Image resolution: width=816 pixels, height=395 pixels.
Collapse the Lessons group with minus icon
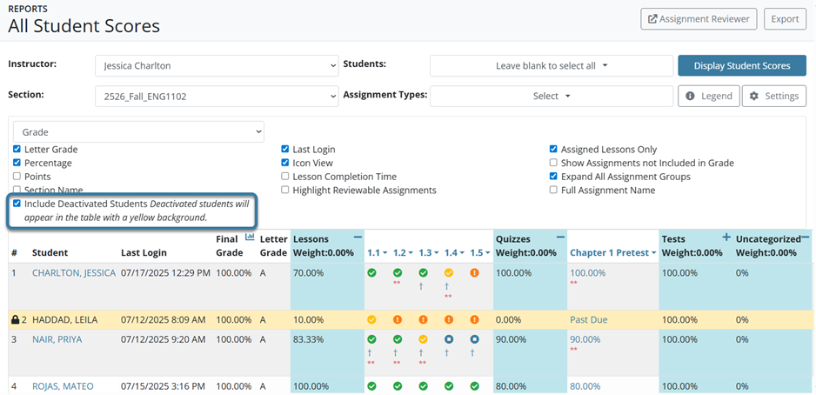358,237
